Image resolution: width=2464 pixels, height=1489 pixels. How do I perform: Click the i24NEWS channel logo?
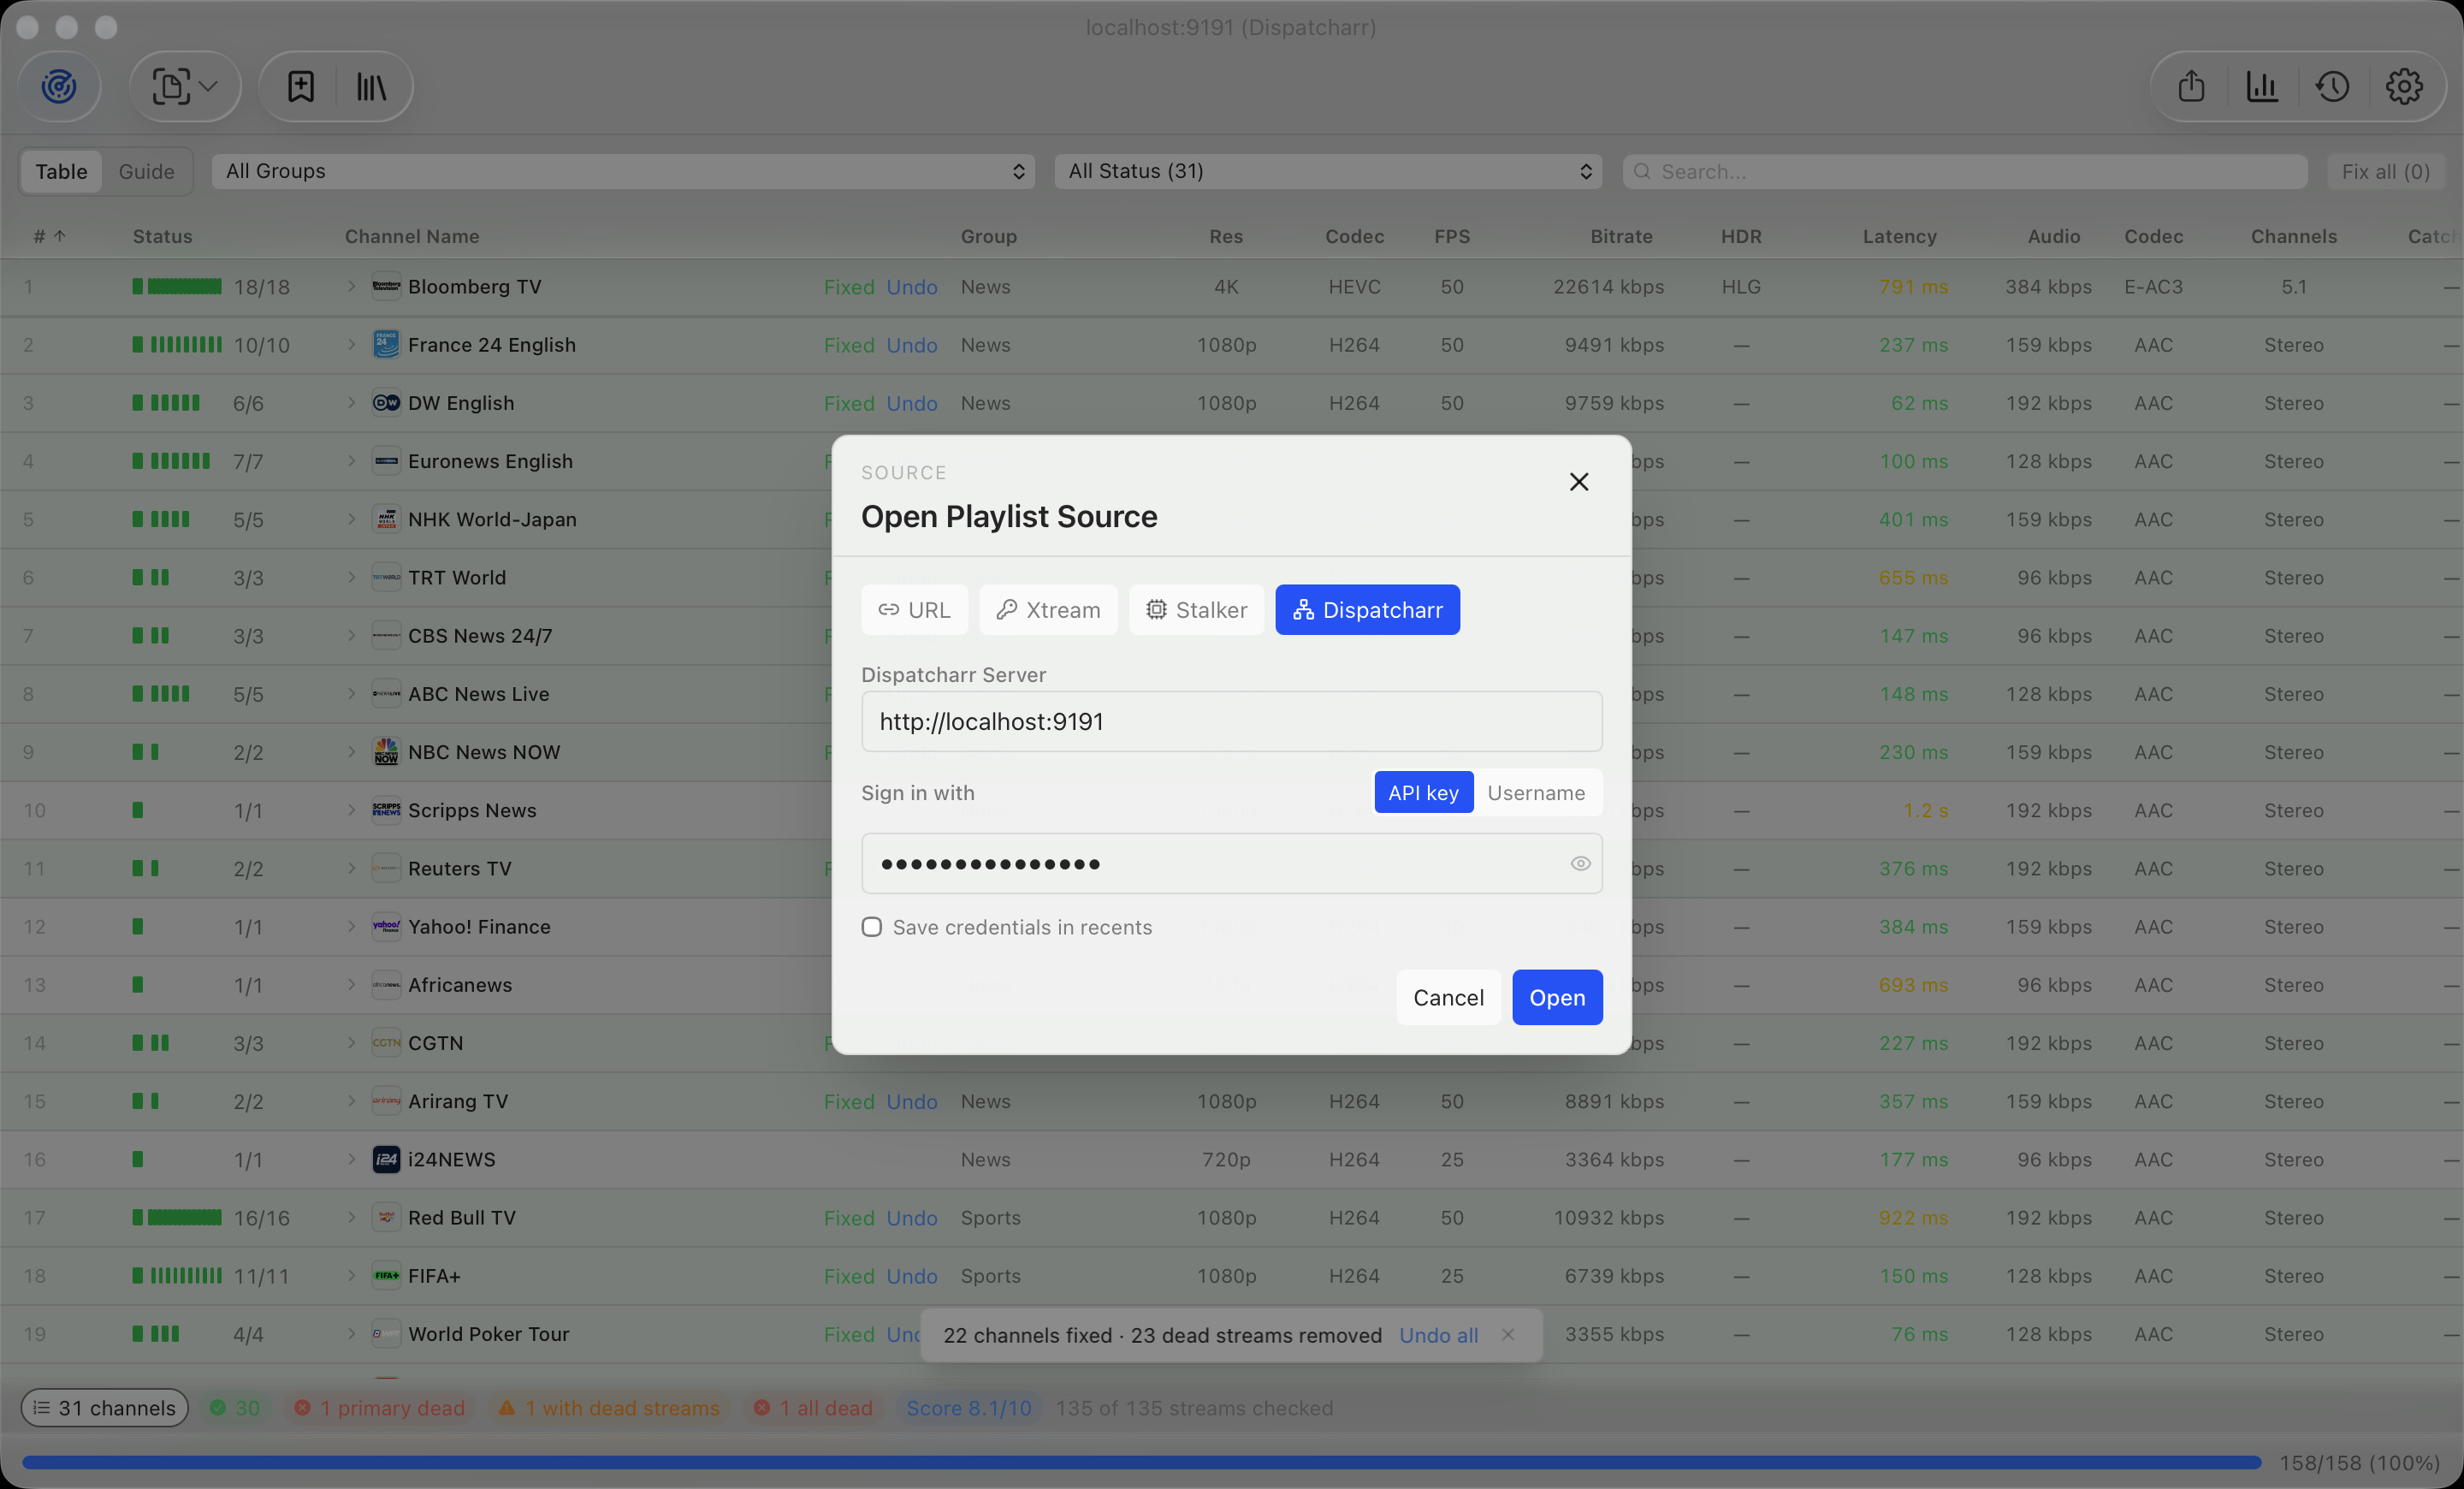click(386, 1159)
